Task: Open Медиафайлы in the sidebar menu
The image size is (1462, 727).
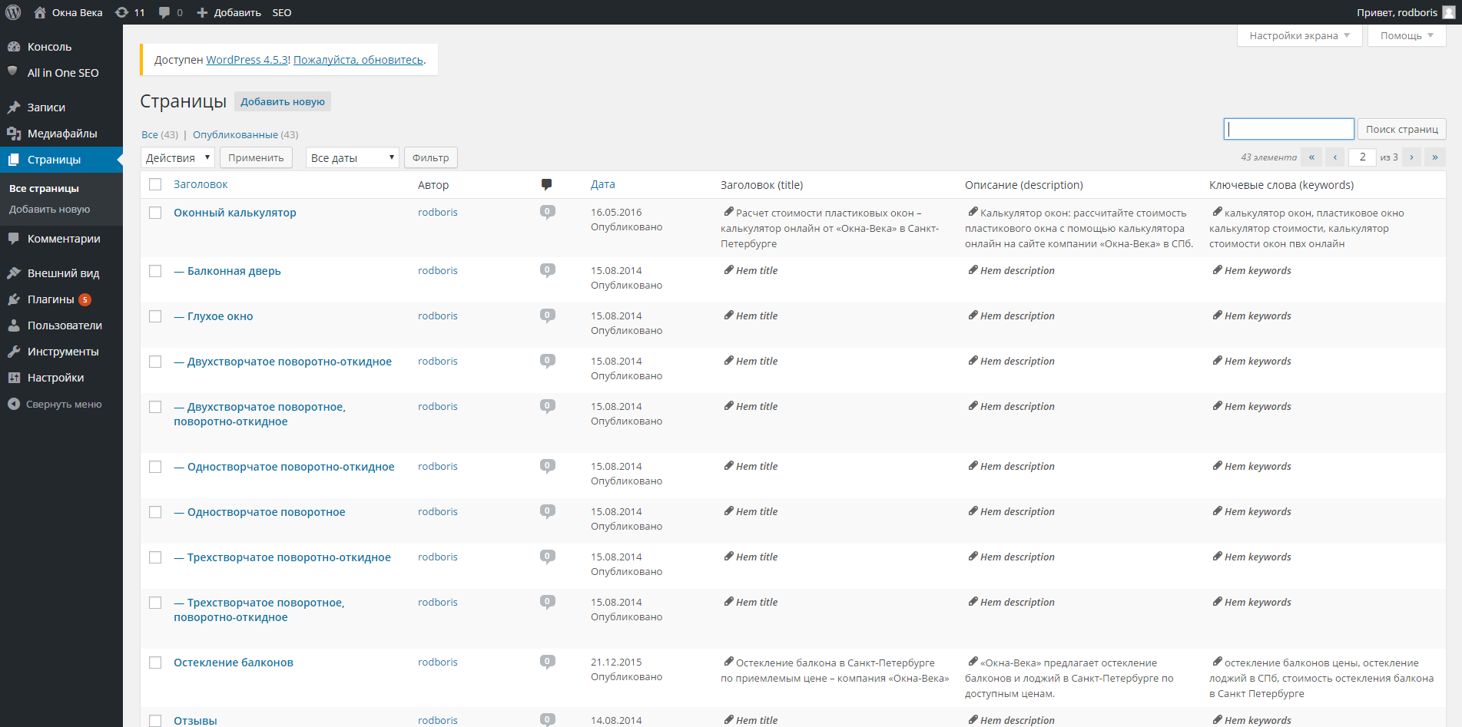Action: point(61,134)
